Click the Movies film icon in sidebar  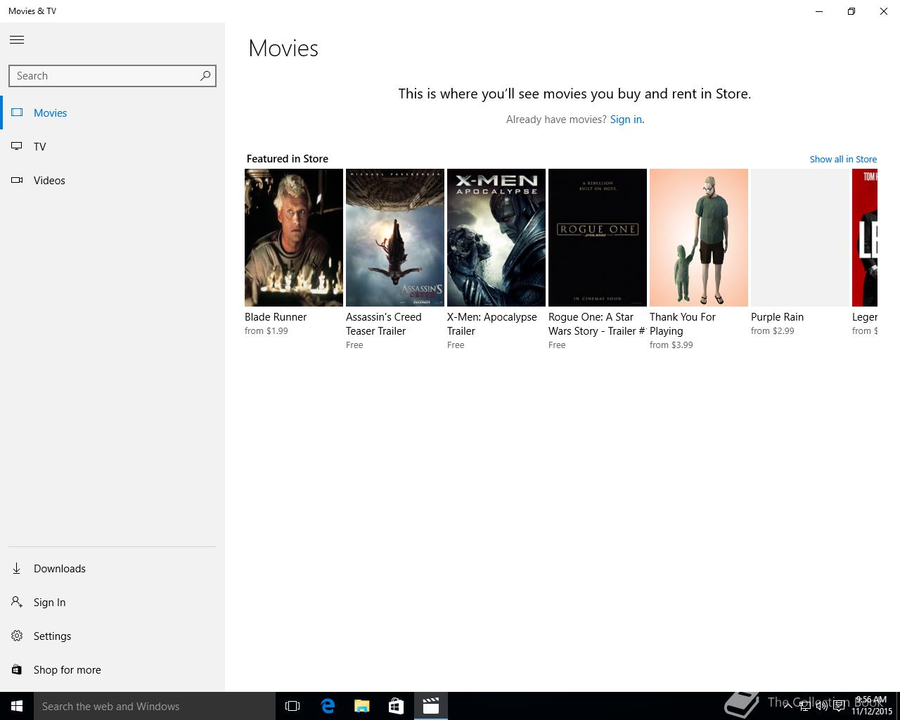(x=17, y=112)
